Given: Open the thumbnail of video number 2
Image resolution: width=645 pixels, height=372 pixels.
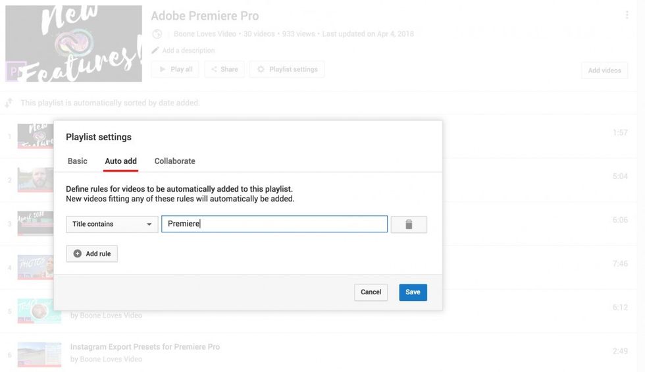Looking at the screenshot, I should click(36, 180).
